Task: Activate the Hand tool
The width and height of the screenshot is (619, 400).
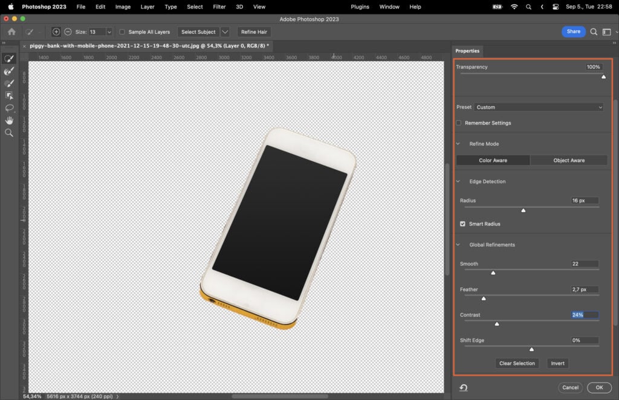Action: coord(8,120)
